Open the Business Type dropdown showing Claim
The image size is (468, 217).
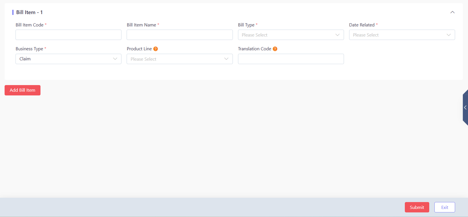pyautogui.click(x=68, y=59)
